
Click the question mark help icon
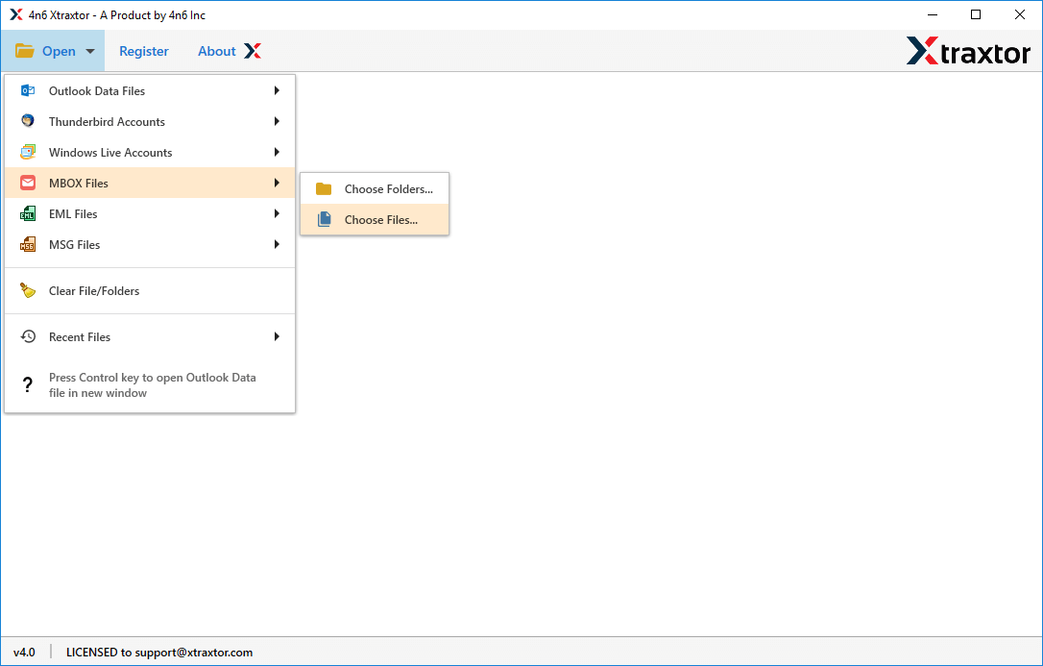(x=28, y=385)
